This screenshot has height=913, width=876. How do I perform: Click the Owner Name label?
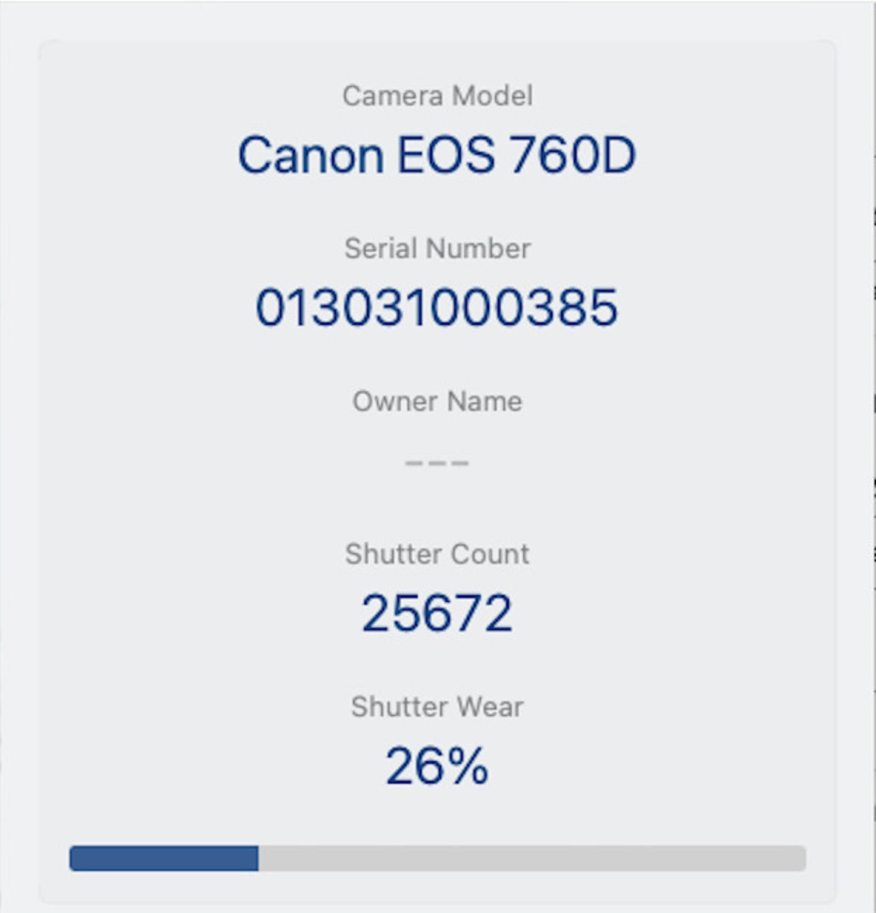coord(437,402)
